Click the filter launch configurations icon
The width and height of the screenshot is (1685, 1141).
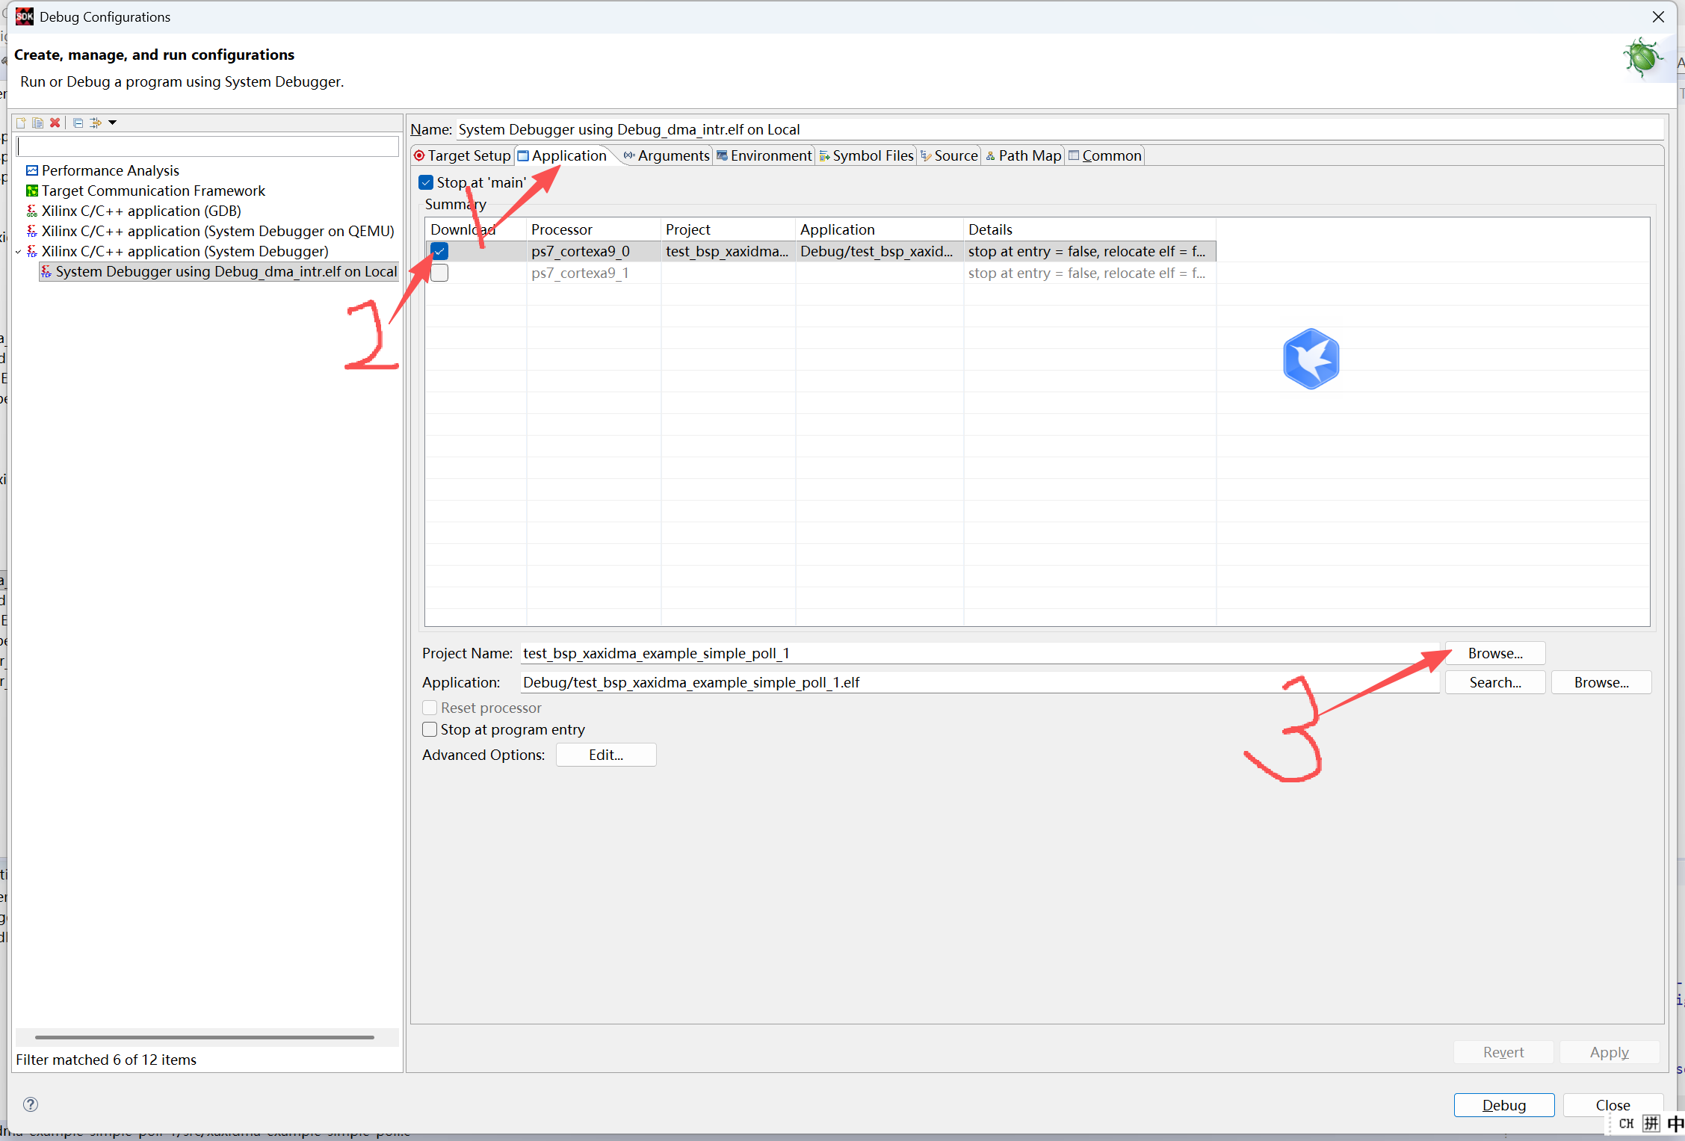pyautogui.click(x=96, y=123)
